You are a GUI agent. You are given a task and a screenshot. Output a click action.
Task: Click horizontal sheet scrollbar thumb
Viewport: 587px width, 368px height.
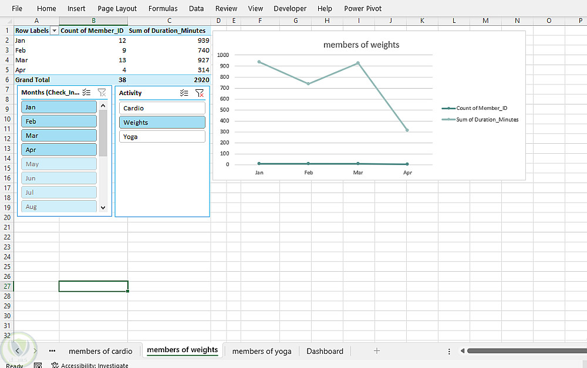click(x=527, y=351)
